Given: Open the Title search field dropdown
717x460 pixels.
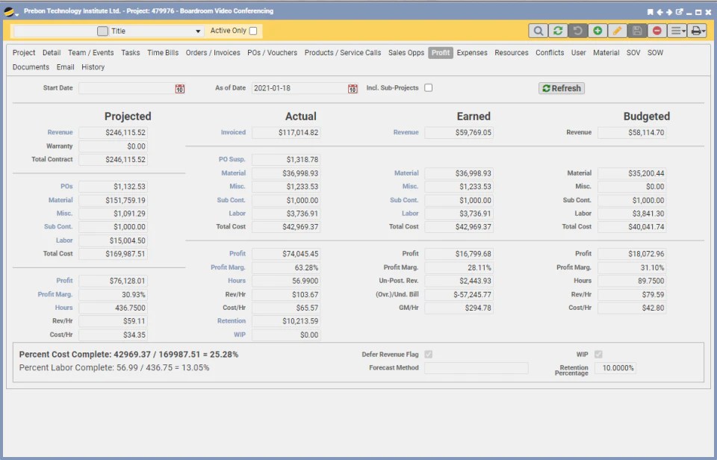Looking at the screenshot, I should coord(197,31).
